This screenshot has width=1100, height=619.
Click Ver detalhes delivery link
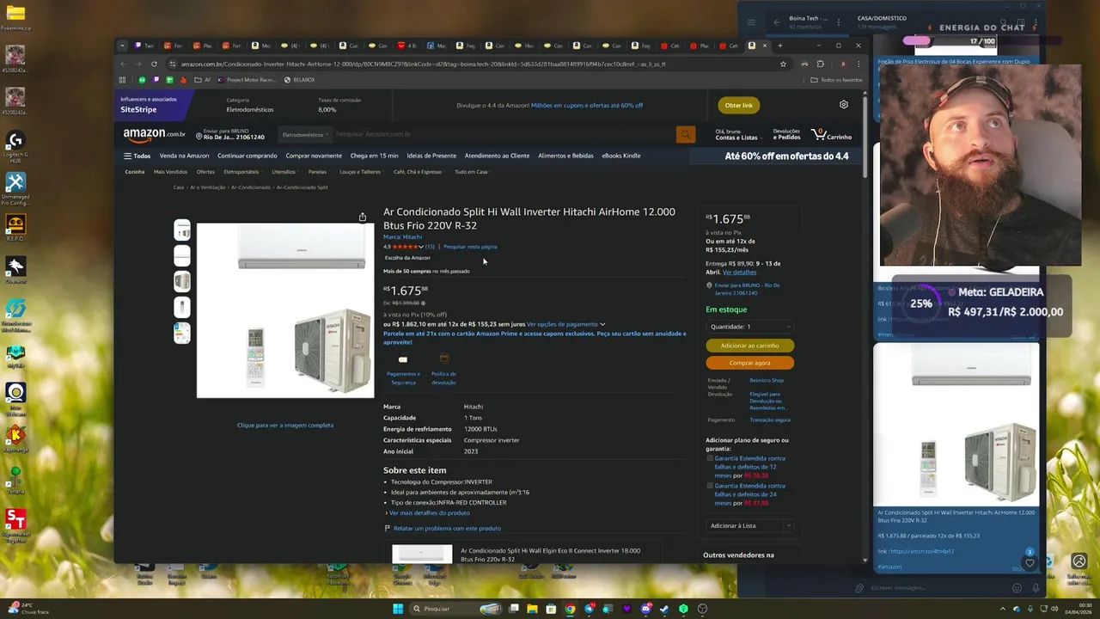pos(739,272)
